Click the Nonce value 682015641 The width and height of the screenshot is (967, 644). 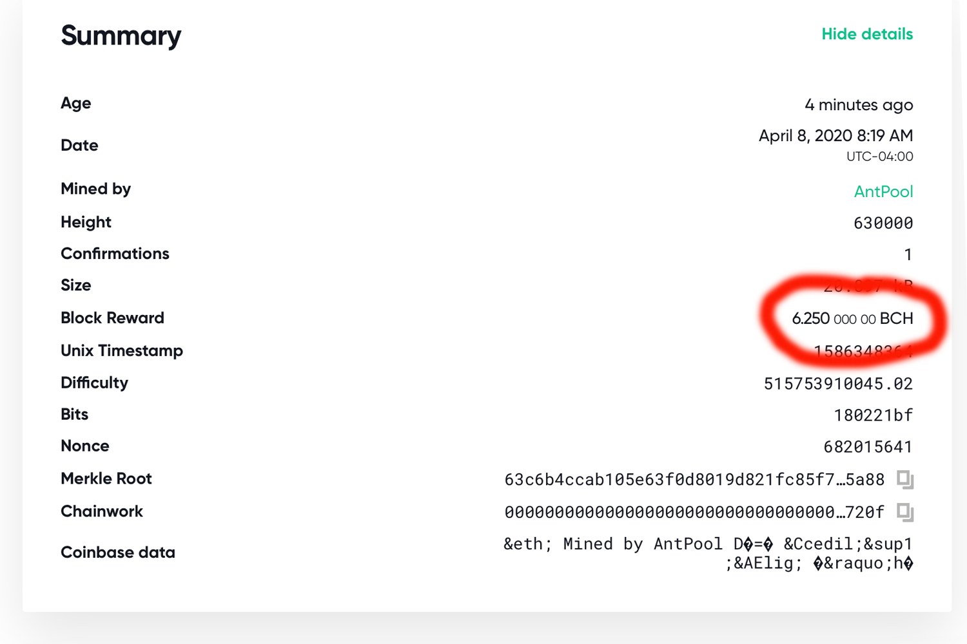point(868,447)
